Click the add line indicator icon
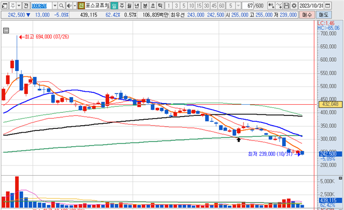Viewport: 344px width, 210px height. pos(279,5)
